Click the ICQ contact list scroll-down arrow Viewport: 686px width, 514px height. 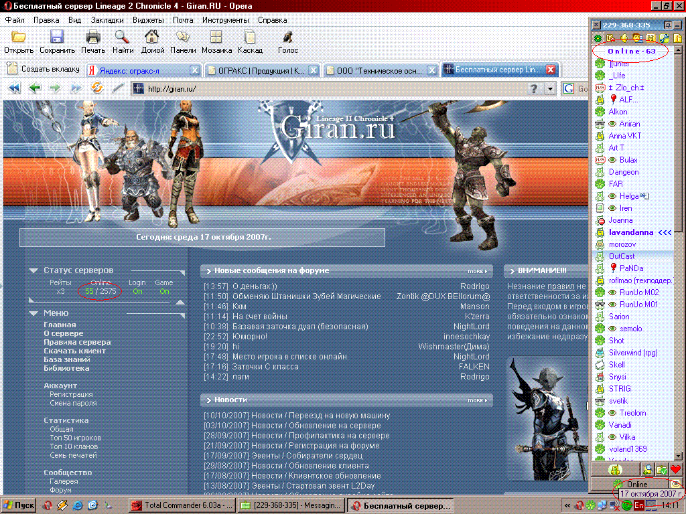click(x=678, y=456)
